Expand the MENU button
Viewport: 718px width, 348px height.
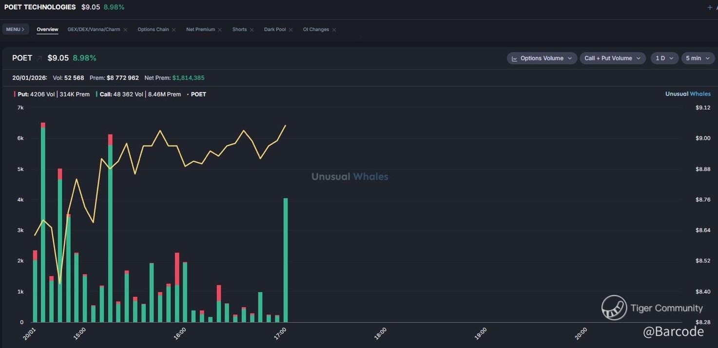pyautogui.click(x=15, y=30)
